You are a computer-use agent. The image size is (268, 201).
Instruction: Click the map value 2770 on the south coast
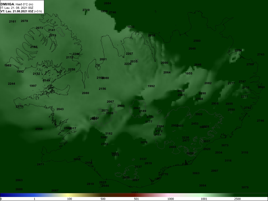[x=165, y=174]
